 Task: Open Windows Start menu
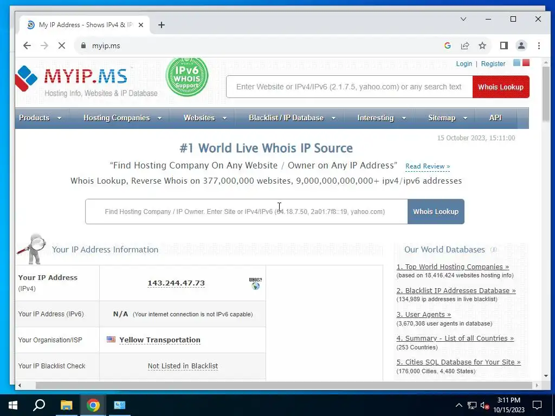pos(13,405)
